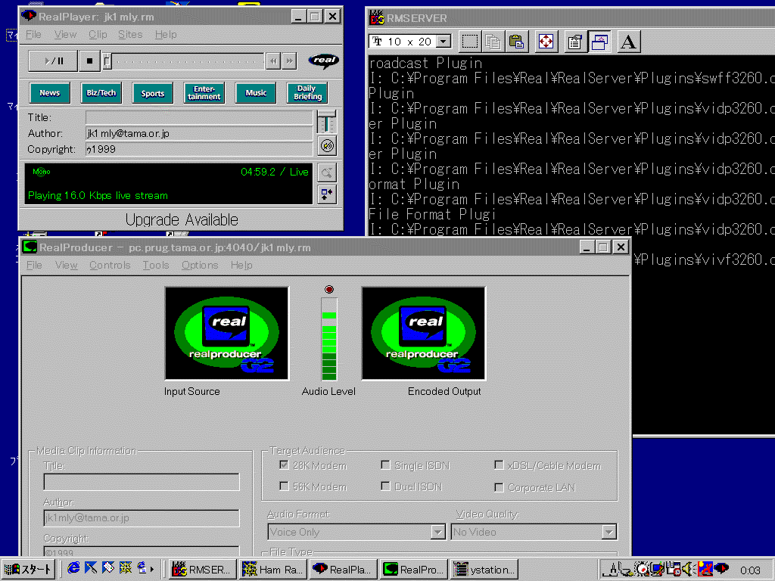The height and width of the screenshot is (581, 775).
Task: Open the File menu in RealProducer
Action: click(34, 266)
